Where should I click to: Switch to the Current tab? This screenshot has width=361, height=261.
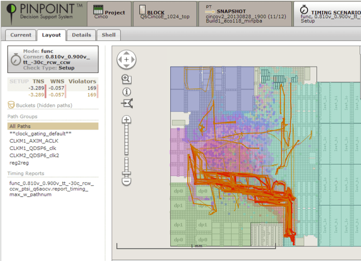click(x=21, y=35)
